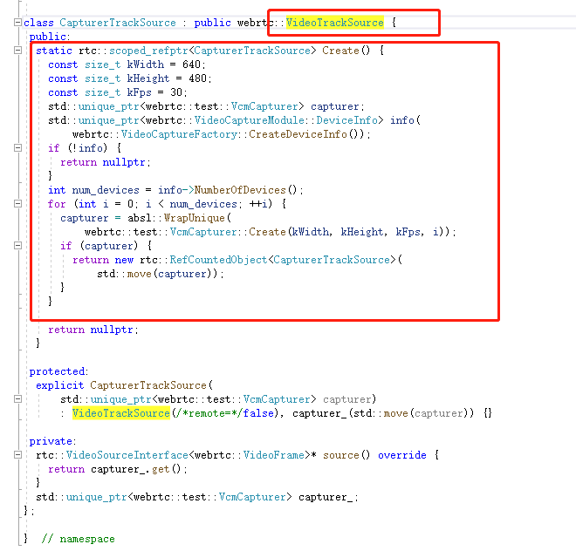Click the highlighted VideoTrackSource in class declaration
576x551 pixels.
334,23
